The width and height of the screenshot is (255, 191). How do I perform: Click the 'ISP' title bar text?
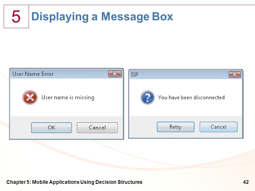pyautogui.click(x=134, y=75)
